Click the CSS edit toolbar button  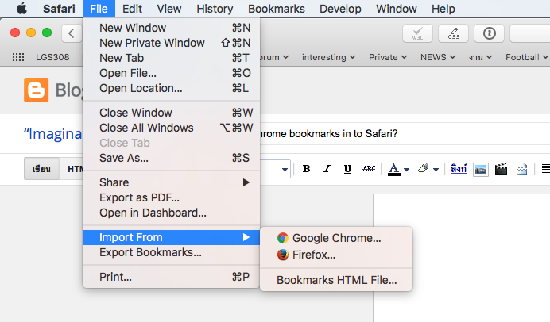click(454, 34)
